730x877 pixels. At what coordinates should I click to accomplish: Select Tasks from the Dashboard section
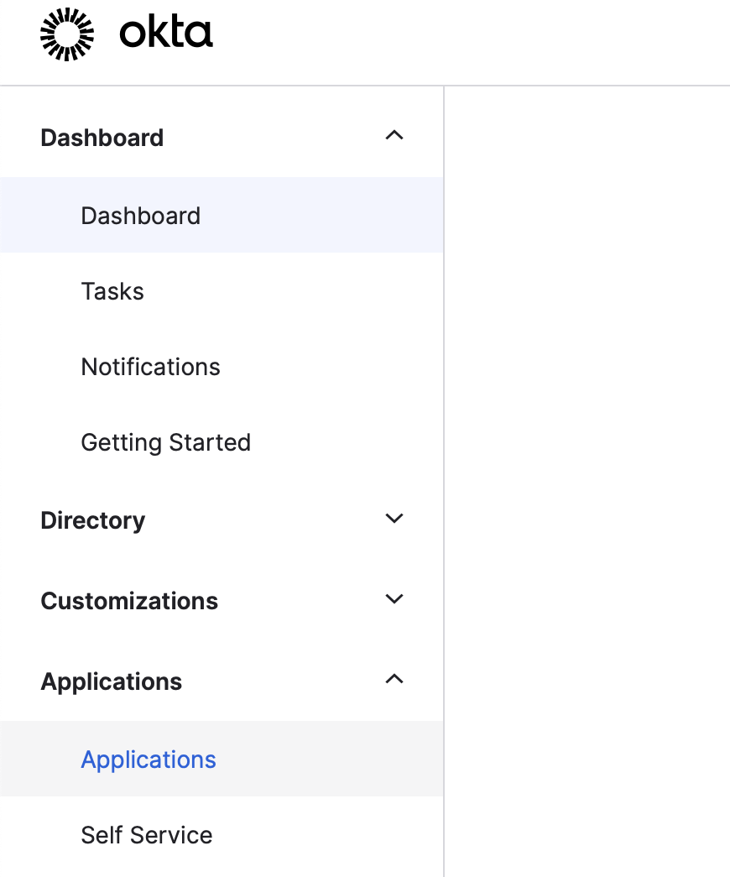[x=112, y=291]
